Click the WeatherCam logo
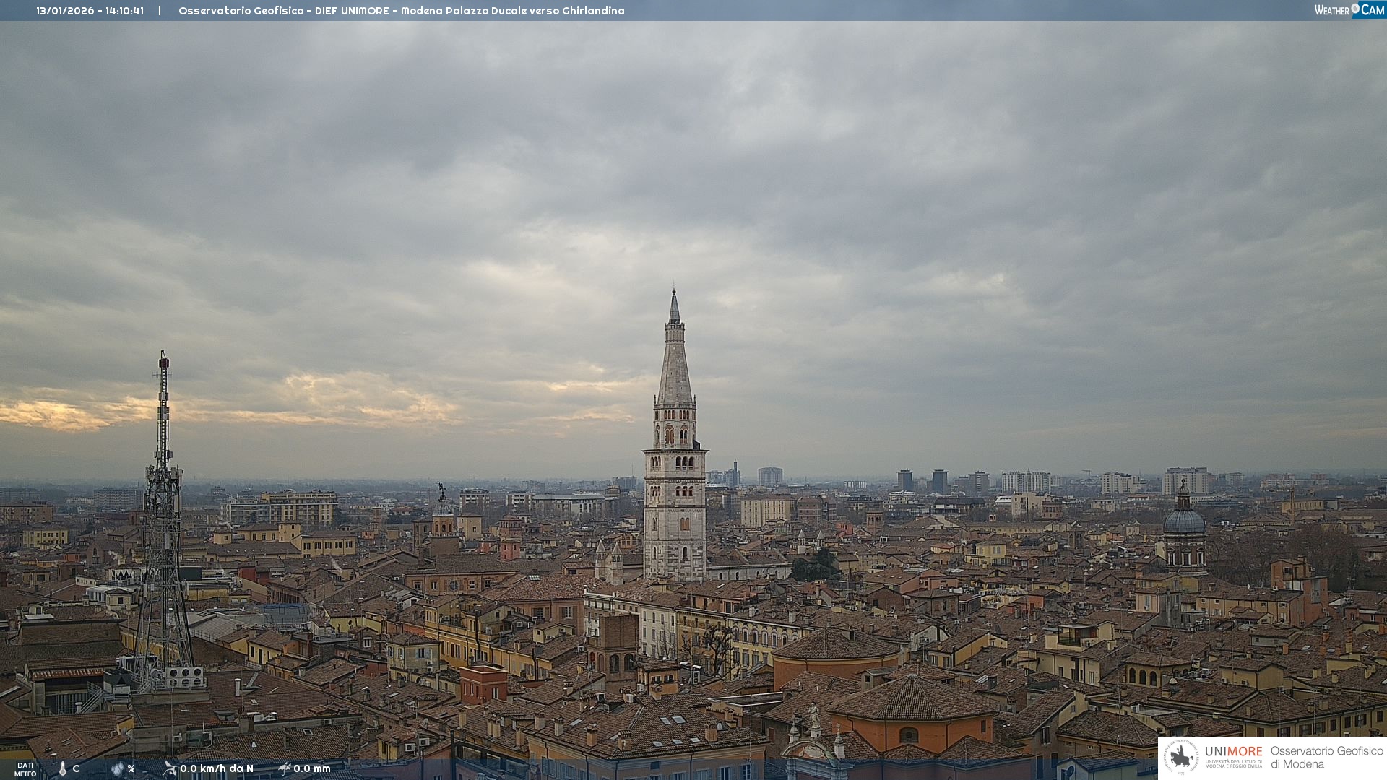 1349,10
